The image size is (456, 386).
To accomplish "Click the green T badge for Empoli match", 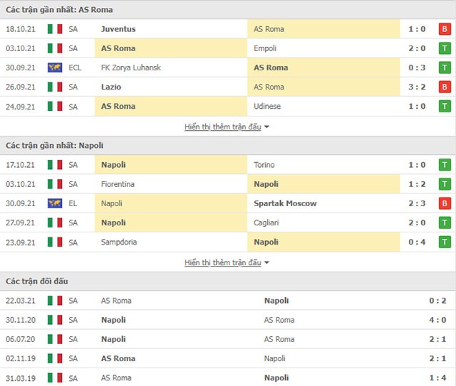I will click(x=445, y=48).
